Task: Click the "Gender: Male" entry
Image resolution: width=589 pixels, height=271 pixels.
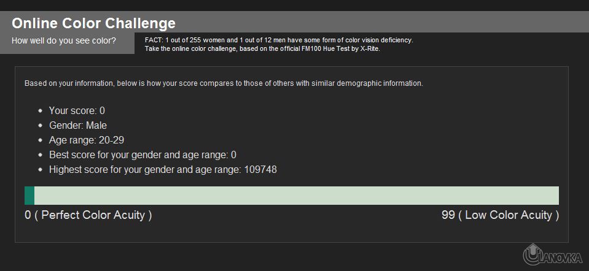Action: tap(78, 125)
